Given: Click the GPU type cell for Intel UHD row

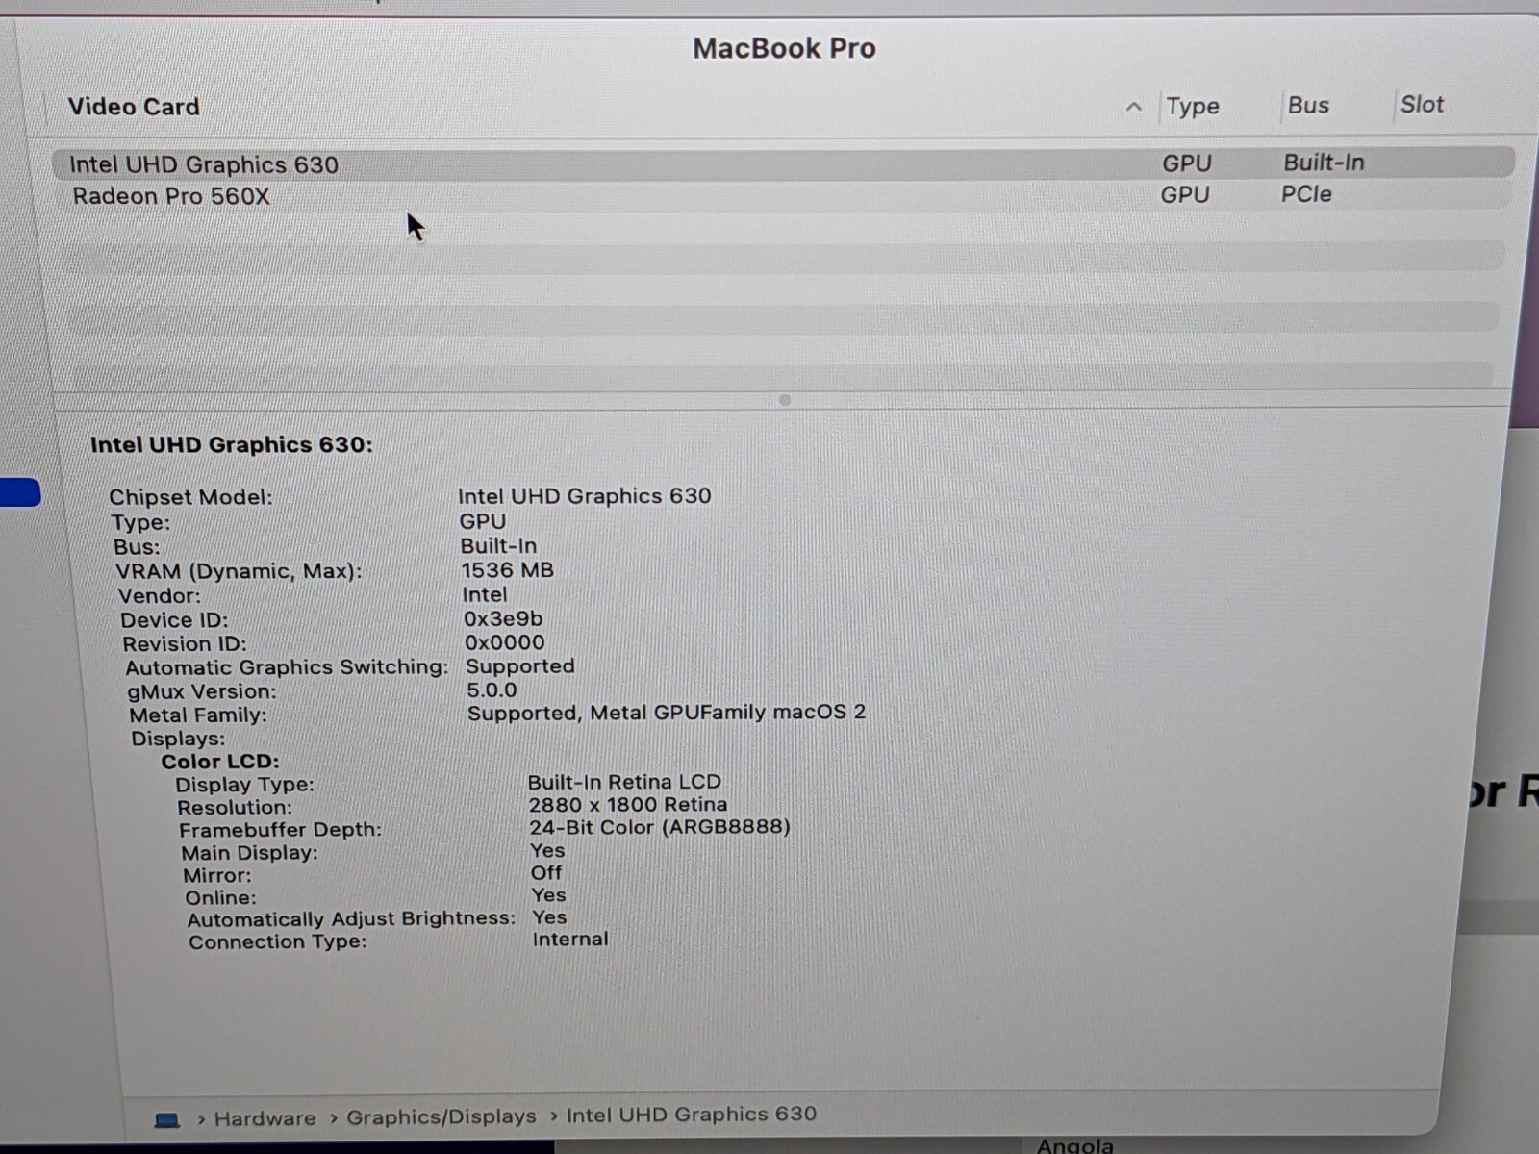Looking at the screenshot, I should point(1187,163).
